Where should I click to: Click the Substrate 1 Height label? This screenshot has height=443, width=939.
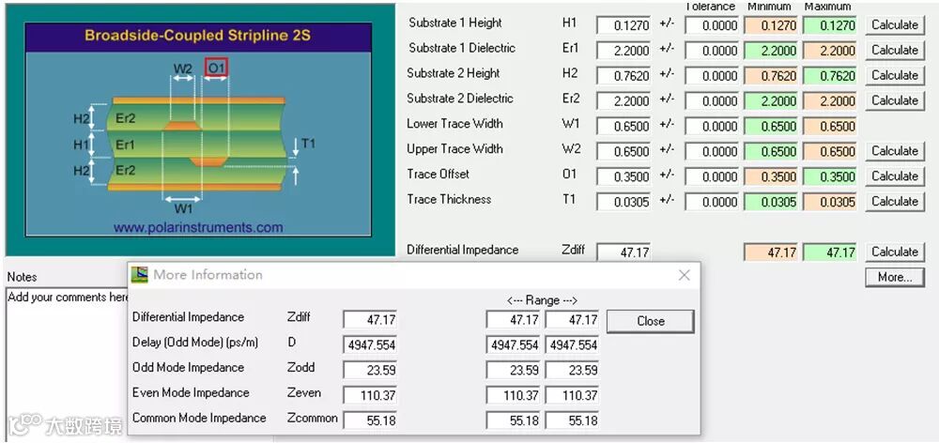(x=455, y=23)
